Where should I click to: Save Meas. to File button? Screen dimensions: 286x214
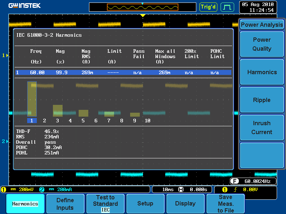[226, 204]
